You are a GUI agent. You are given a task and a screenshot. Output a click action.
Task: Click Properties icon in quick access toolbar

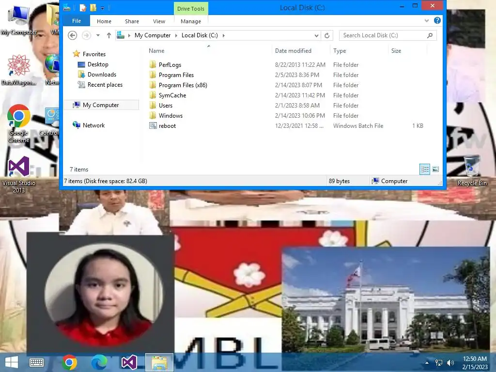(83, 8)
